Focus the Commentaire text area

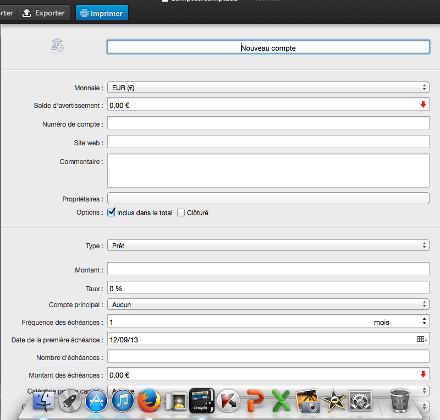(x=268, y=171)
